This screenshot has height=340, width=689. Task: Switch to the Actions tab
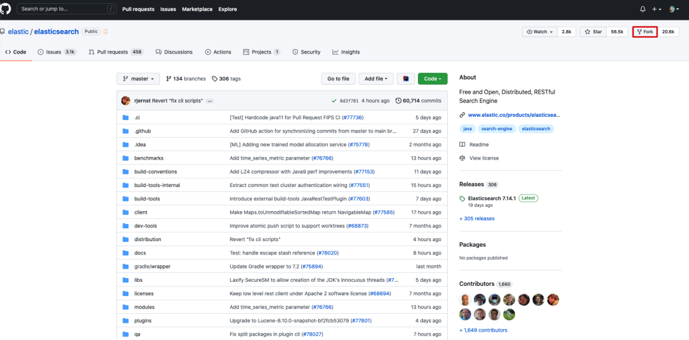pyautogui.click(x=218, y=52)
